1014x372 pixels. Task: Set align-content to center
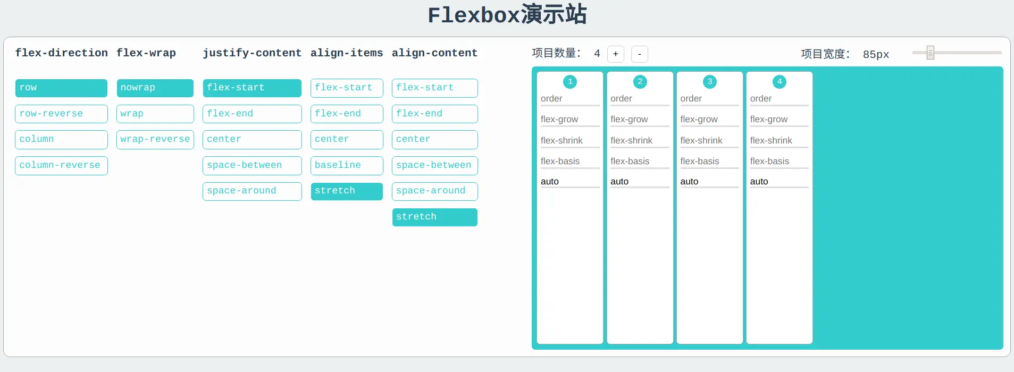click(x=434, y=140)
